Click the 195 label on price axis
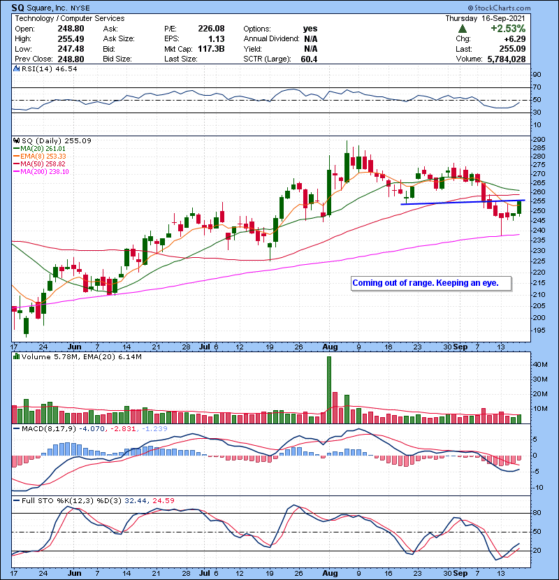The height and width of the screenshot is (580, 559). point(539,331)
